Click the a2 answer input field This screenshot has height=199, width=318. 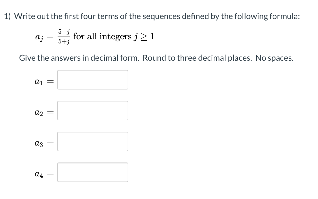point(93,111)
